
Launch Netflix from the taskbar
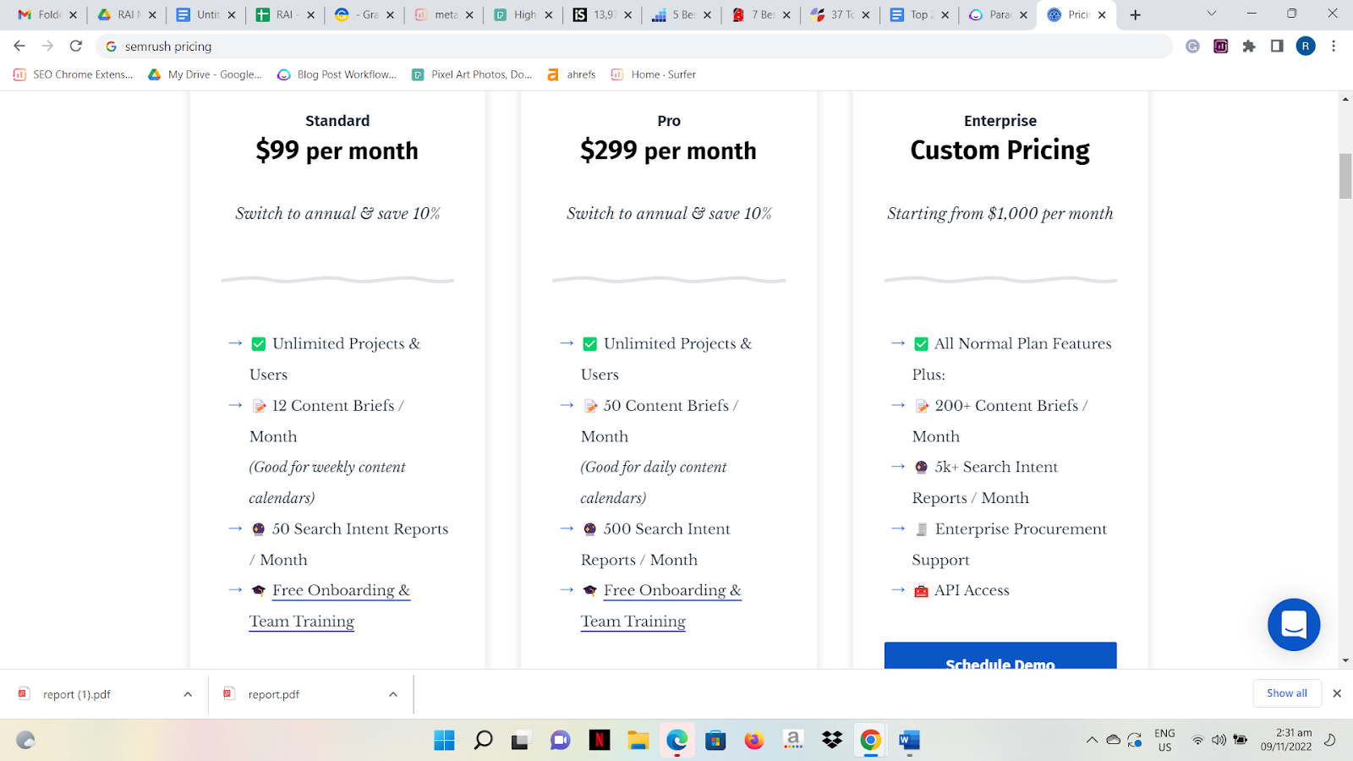(600, 741)
